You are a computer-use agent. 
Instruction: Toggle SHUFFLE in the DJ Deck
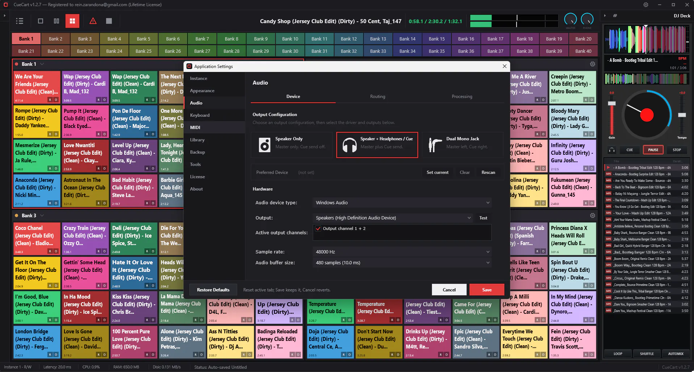[647, 354]
